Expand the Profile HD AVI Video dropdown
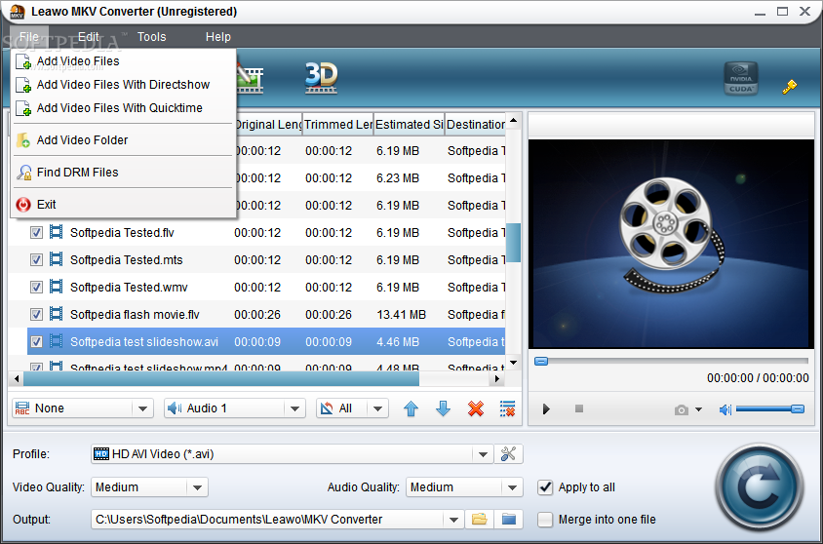 pyautogui.click(x=483, y=453)
